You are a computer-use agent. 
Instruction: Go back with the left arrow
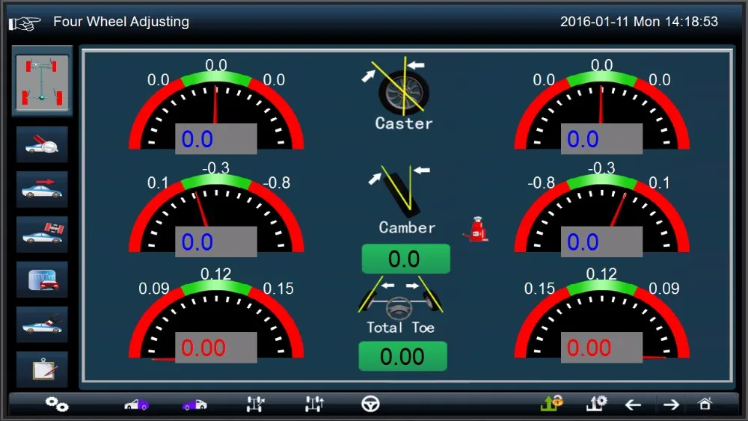tap(633, 405)
